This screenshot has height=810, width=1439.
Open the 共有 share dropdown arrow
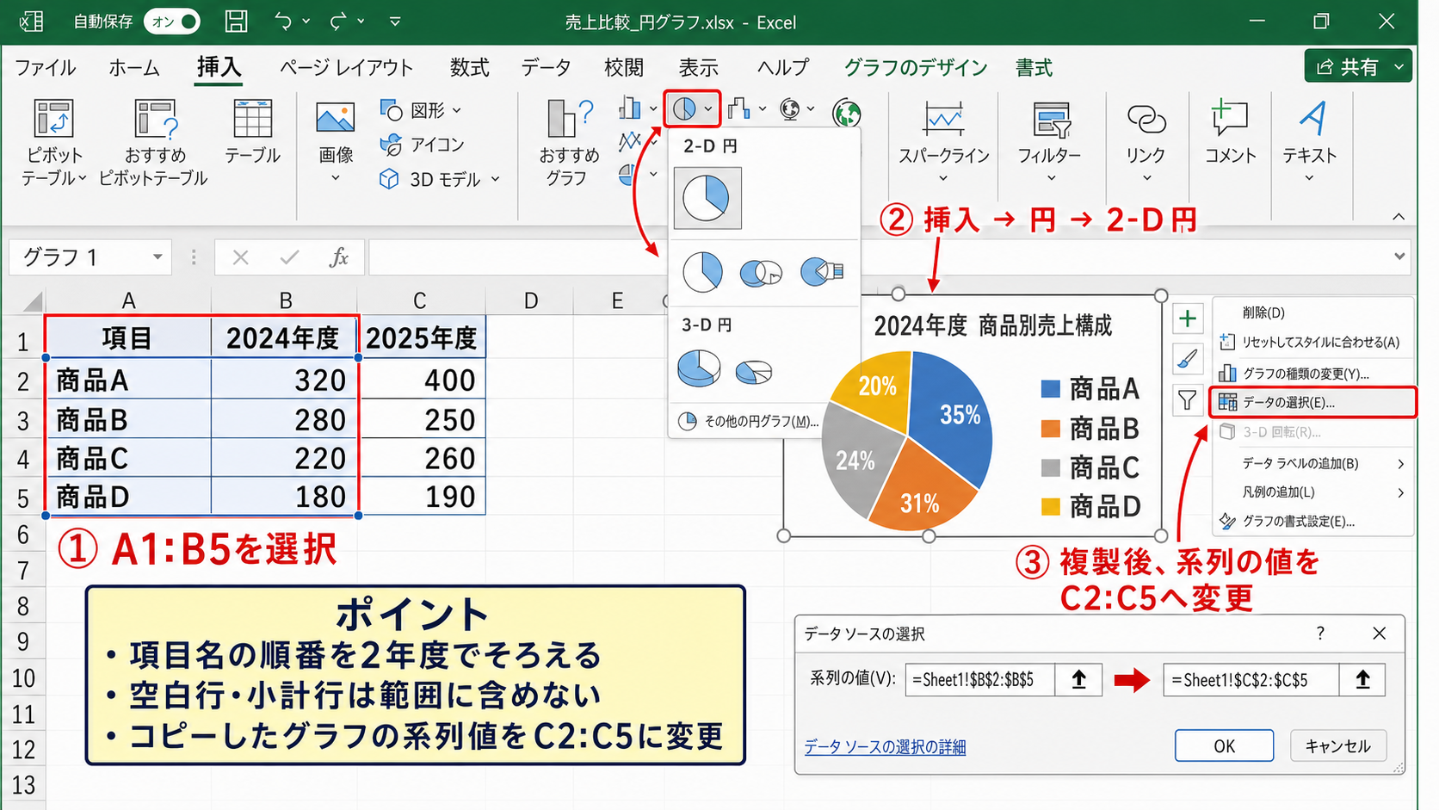pyautogui.click(x=1399, y=66)
